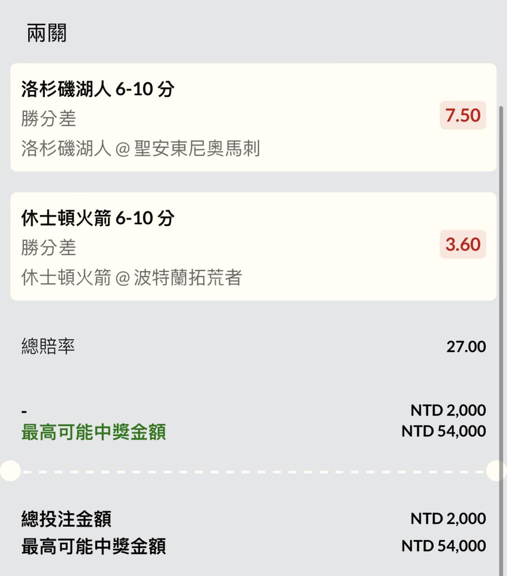This screenshot has width=507, height=576.
Task: Open the 休士頓火箭 @ 波特蘭拓荒者 matchup
Action: pos(131,278)
